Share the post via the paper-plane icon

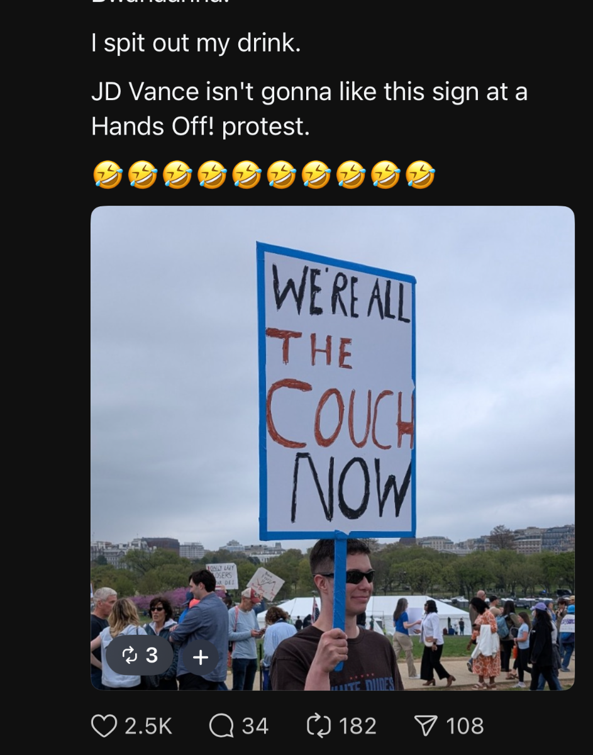426,726
